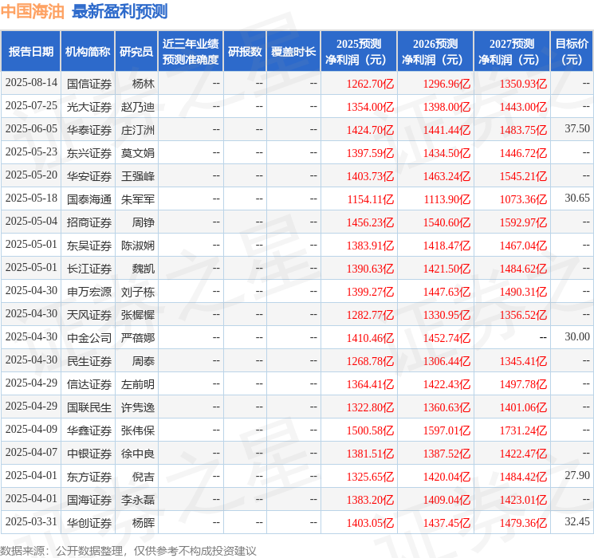Click value 1446.72亿
The width and height of the screenshot is (594, 558).
click(523, 153)
